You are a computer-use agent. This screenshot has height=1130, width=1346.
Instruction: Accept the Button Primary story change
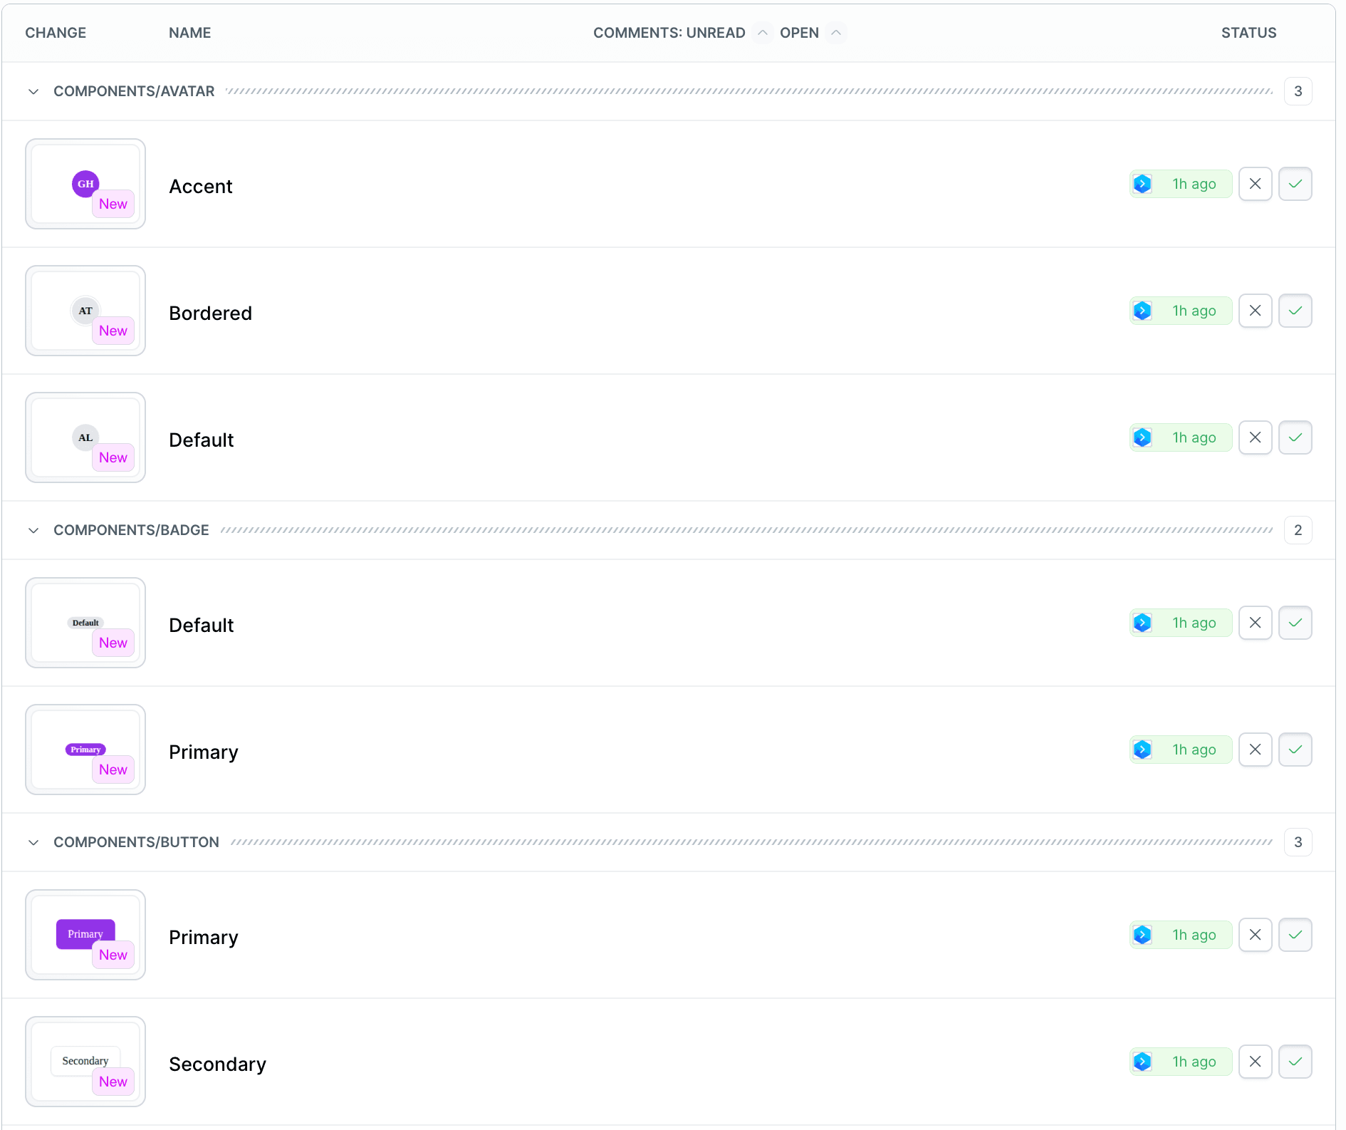1295,935
